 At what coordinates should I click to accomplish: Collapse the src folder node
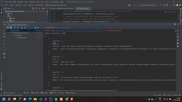[x=6, y=16]
